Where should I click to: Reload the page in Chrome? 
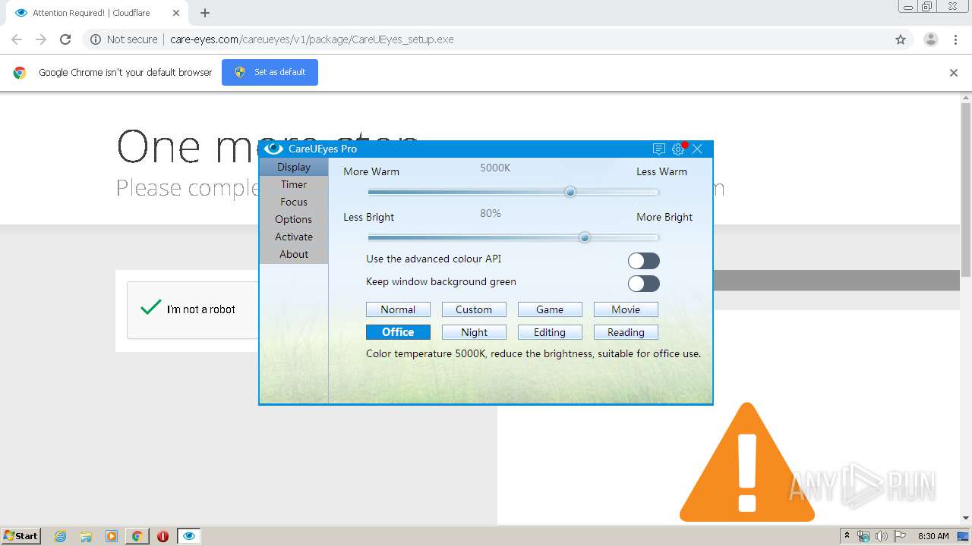pyautogui.click(x=65, y=39)
